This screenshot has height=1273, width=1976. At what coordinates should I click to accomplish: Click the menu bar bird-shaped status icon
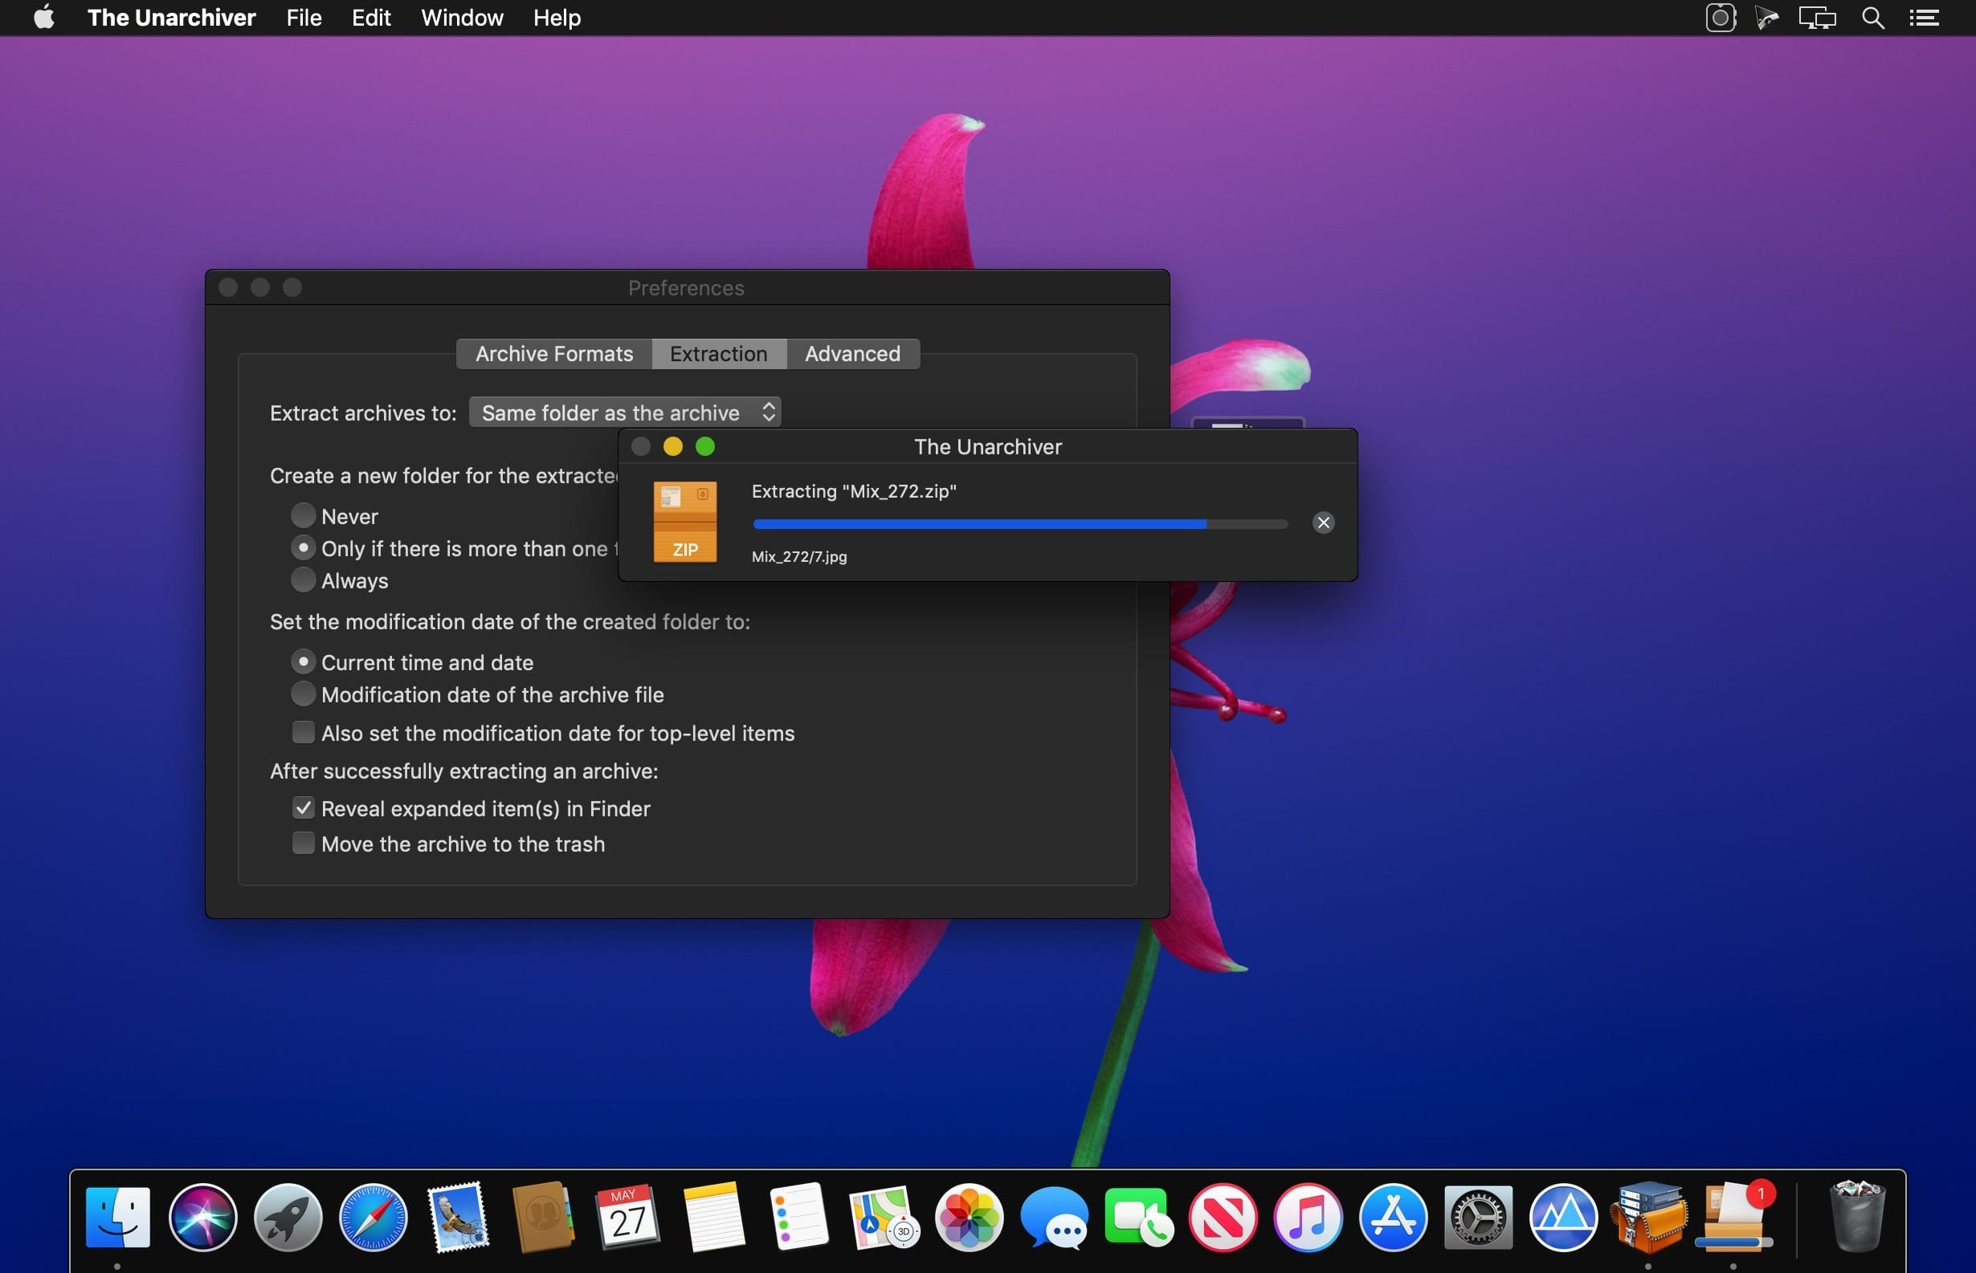(1766, 18)
